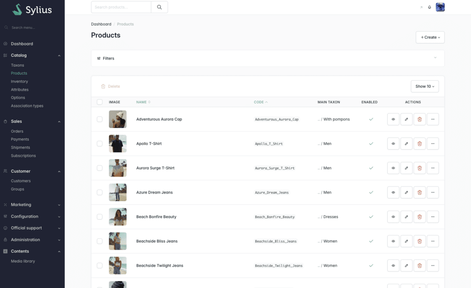Screen dimensions: 471x288
Task: Go to Dashboard in the sidebar
Action: click(x=22, y=44)
